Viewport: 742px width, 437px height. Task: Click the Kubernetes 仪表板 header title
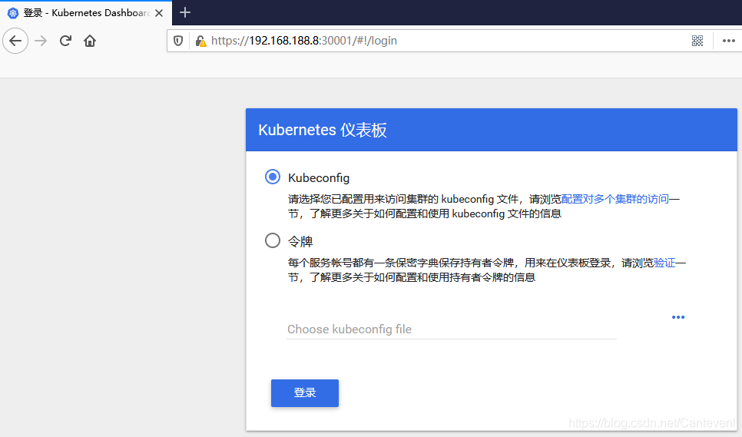point(323,130)
